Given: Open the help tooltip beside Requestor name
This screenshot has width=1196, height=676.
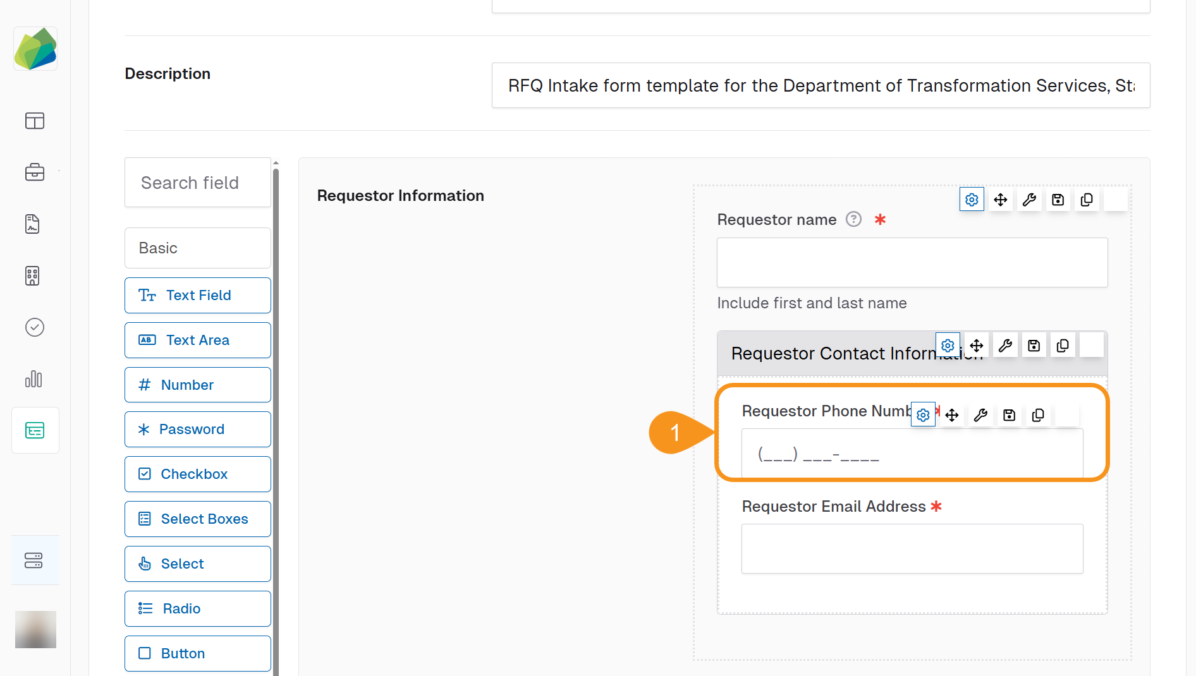Looking at the screenshot, I should 853,219.
